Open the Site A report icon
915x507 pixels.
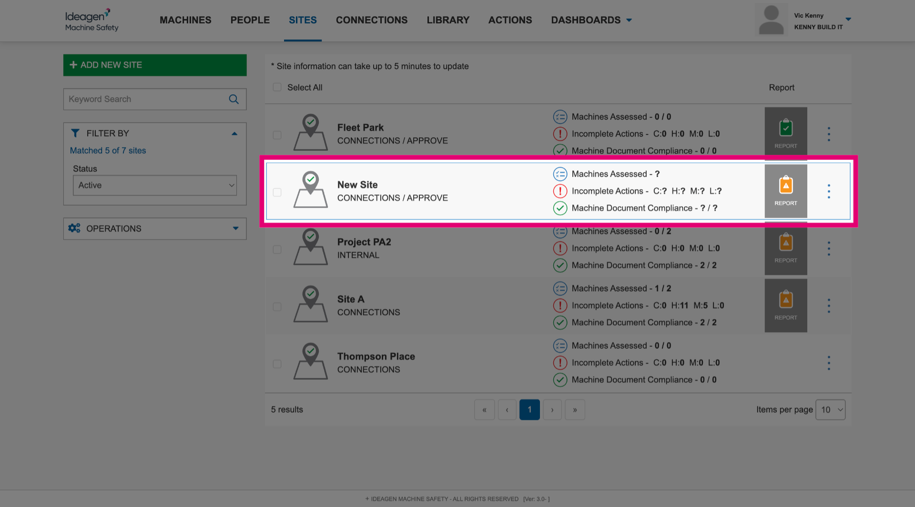tap(786, 305)
